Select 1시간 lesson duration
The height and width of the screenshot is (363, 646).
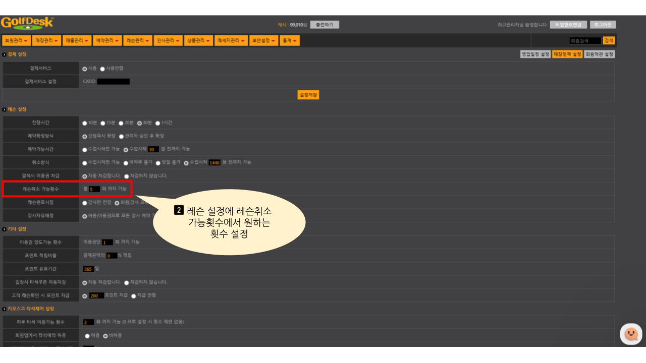coord(157,123)
